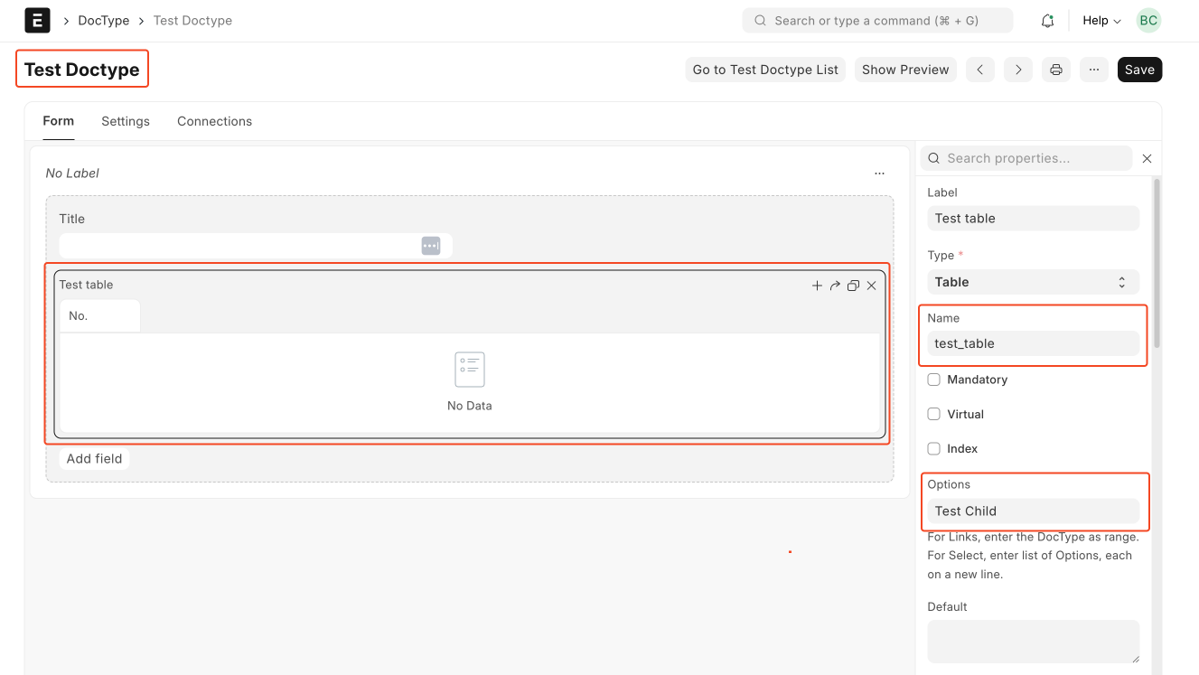This screenshot has width=1199, height=675.
Task: Click the Label input containing Test table
Action: pyautogui.click(x=1033, y=218)
